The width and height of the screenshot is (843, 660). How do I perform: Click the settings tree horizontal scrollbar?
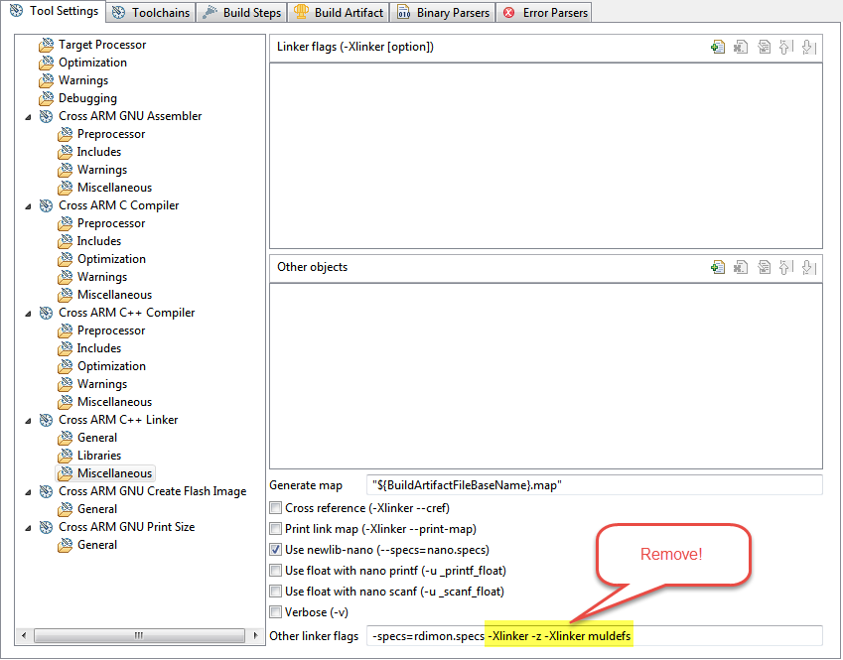pos(129,634)
